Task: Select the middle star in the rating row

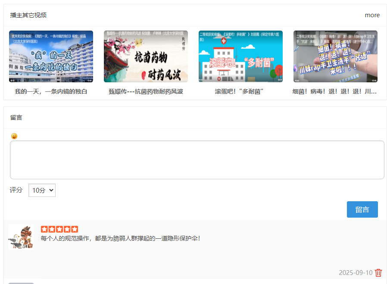Action: [x=59, y=229]
